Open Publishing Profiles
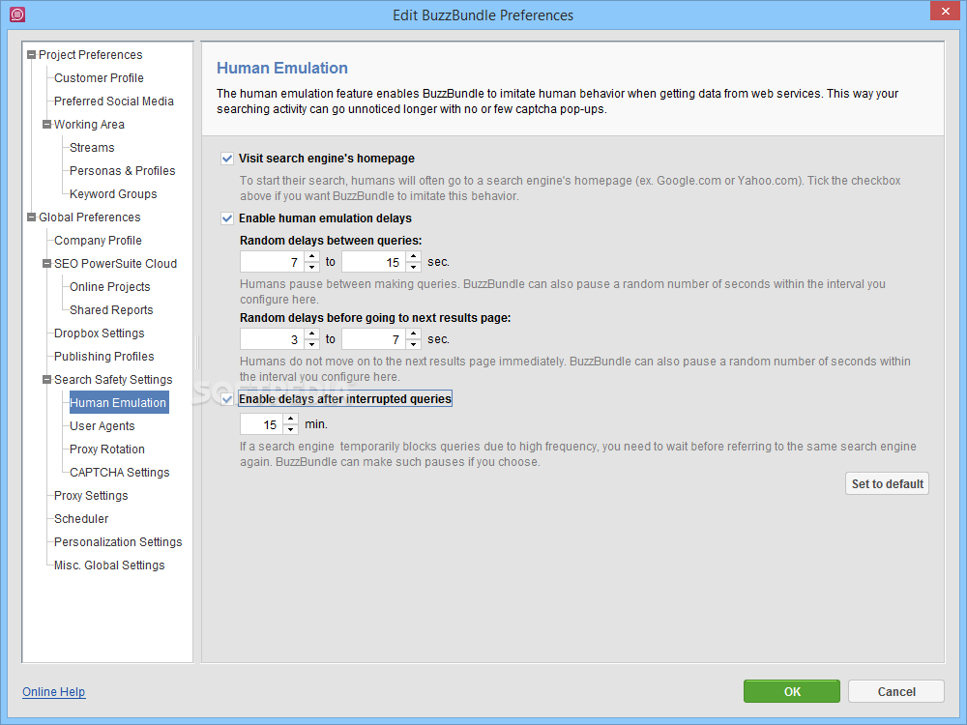Viewport: 967px width, 725px height. click(103, 357)
